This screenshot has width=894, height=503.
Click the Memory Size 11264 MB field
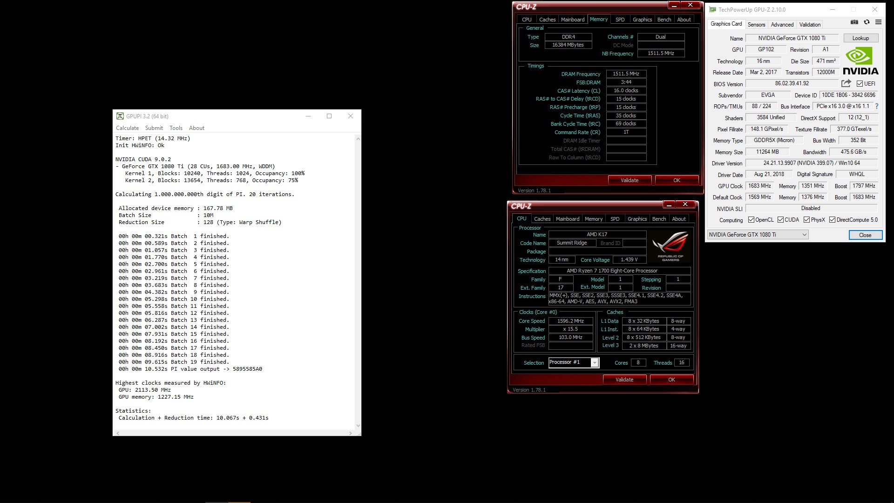pos(767,152)
